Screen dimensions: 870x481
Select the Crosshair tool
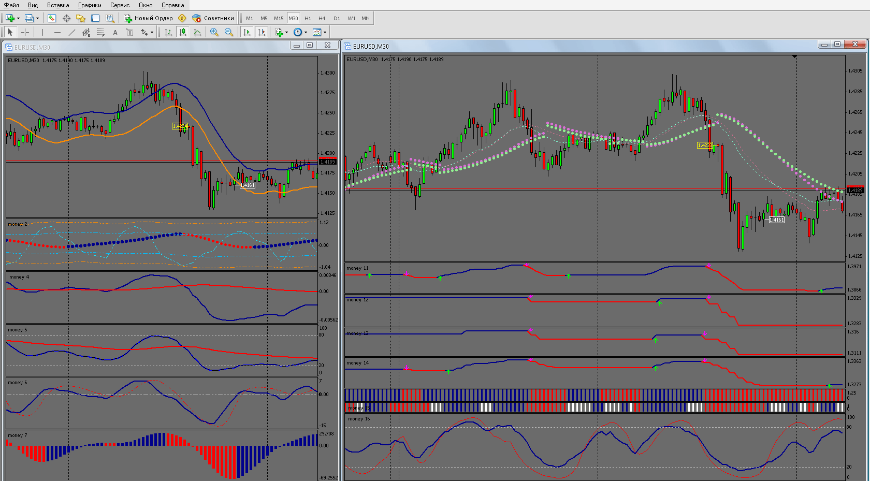(x=25, y=32)
